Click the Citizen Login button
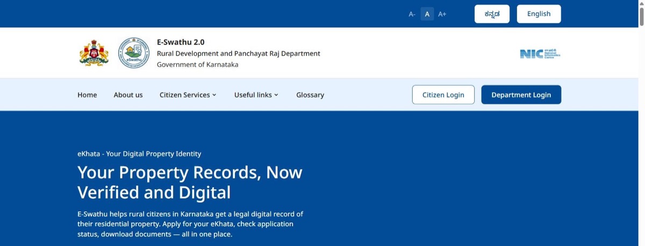The image size is (645, 246). pos(443,95)
